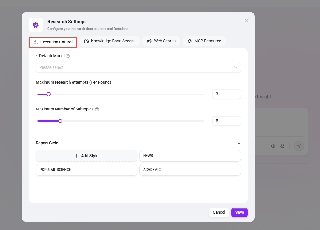Cancel the research settings changes
The image size is (320, 230).
click(x=219, y=212)
